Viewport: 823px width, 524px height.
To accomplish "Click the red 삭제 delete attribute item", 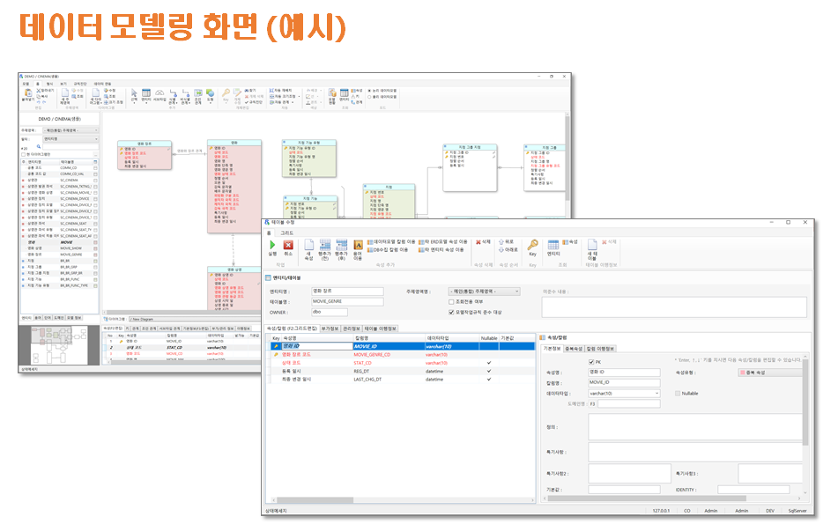I will coord(483,242).
